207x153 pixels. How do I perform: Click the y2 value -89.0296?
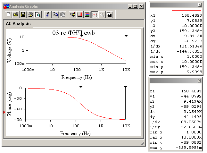[x=191, y=106]
